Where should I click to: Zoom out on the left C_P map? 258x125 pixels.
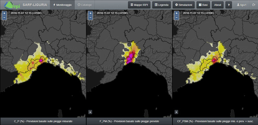click(4, 17)
